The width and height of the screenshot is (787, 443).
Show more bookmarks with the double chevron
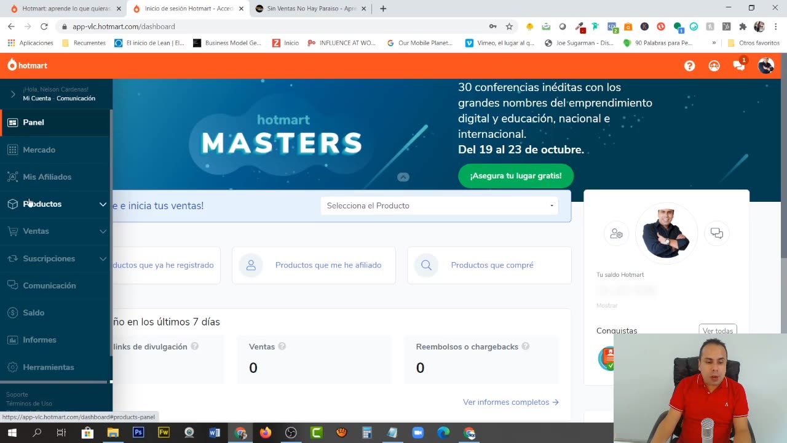tap(714, 43)
